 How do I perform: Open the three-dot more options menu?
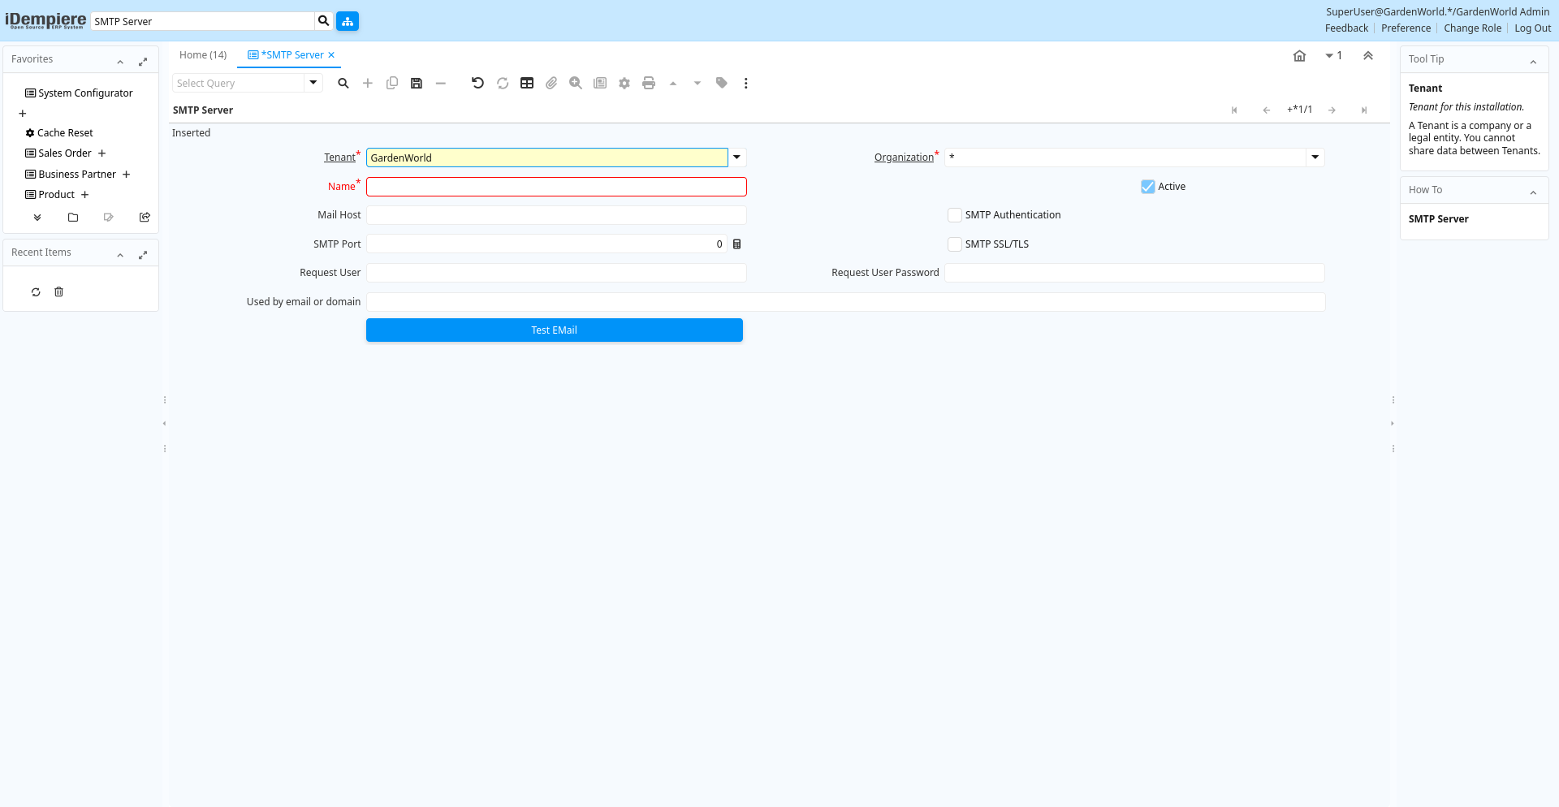[x=746, y=83]
